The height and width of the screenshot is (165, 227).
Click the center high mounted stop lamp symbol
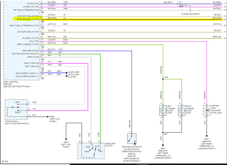click(x=207, y=110)
